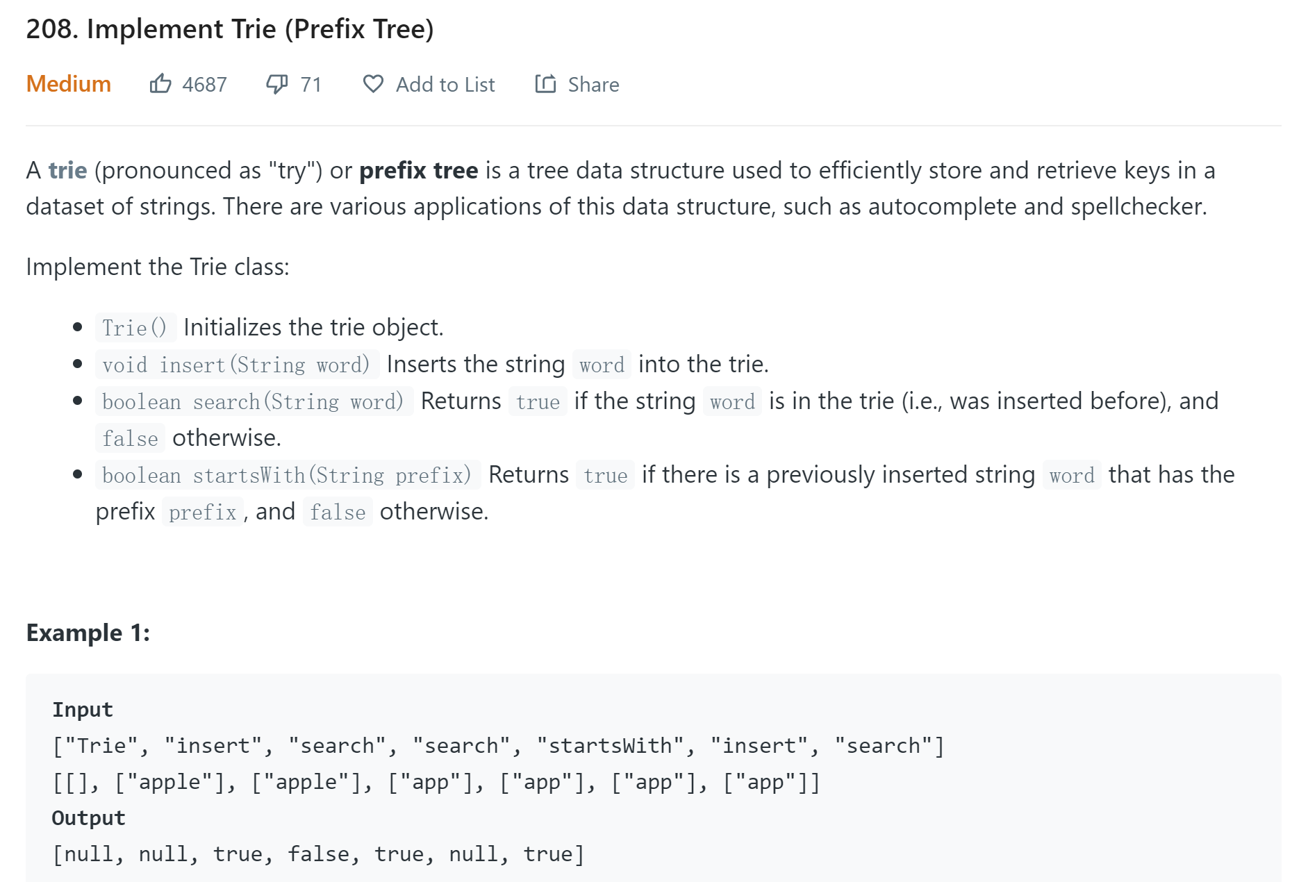Open the bold "trie" hyperlink

tap(67, 170)
